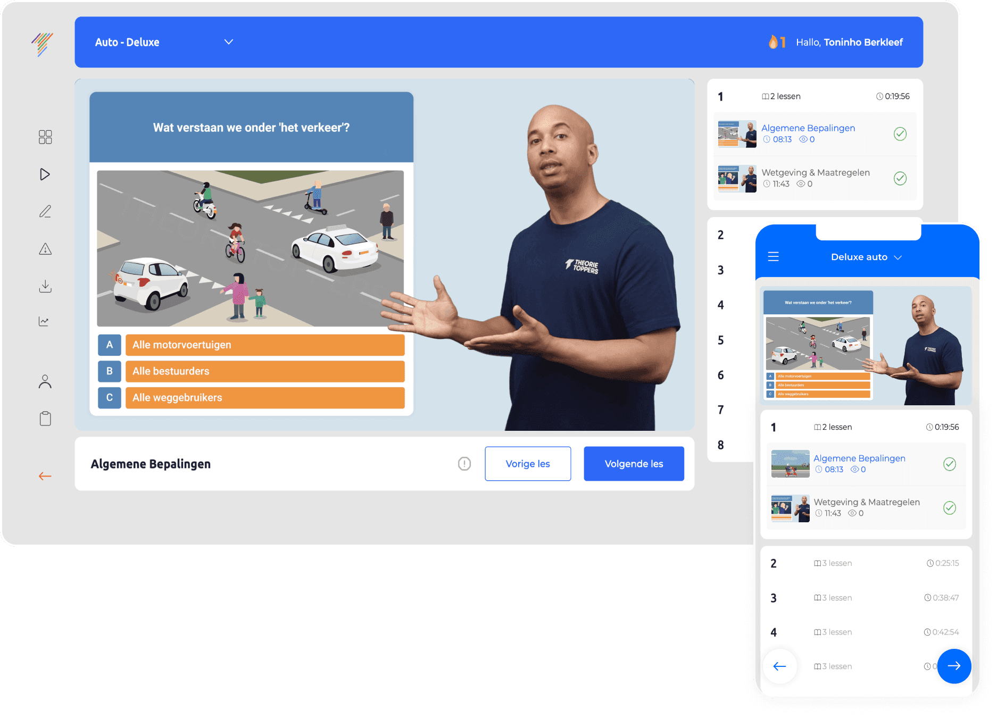Open the dashboard grid icon in sidebar
The image size is (997, 718).
pyautogui.click(x=45, y=137)
